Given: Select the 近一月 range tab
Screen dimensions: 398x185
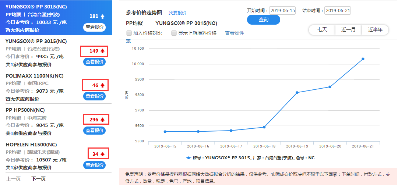Looking at the screenshot, I should click(348, 30).
